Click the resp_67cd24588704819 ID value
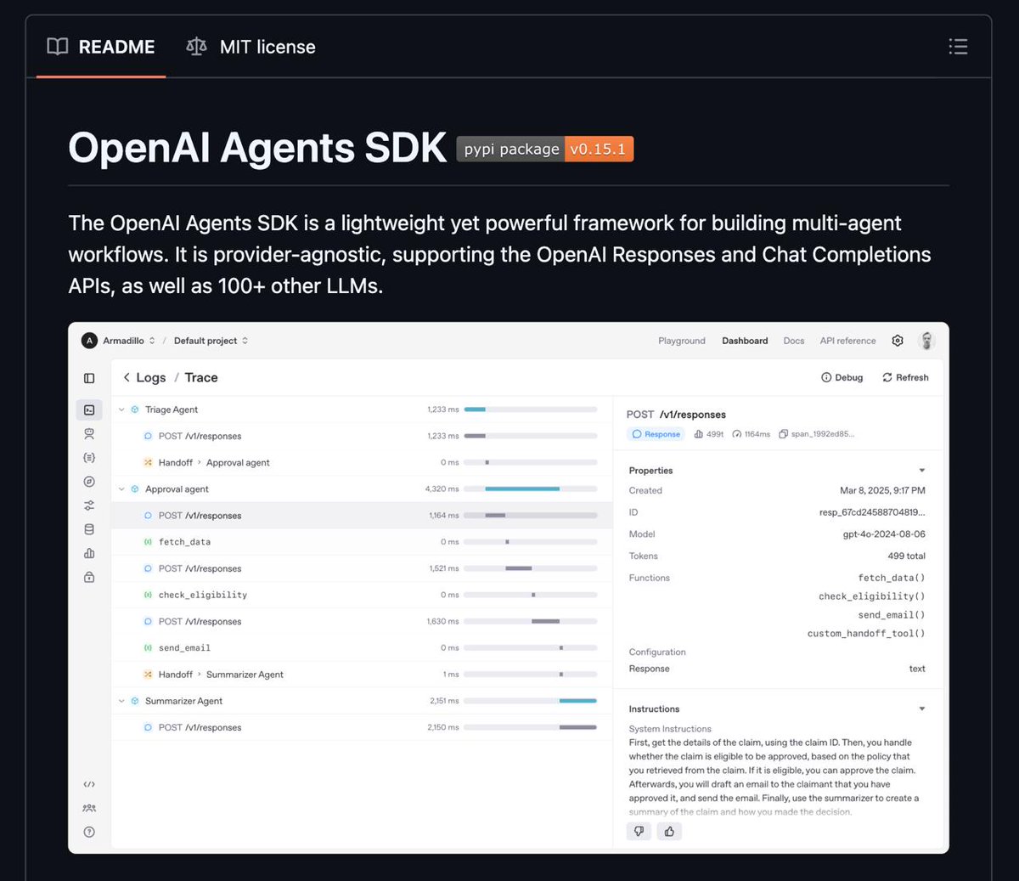Screen dimensions: 1019x881 872,512
